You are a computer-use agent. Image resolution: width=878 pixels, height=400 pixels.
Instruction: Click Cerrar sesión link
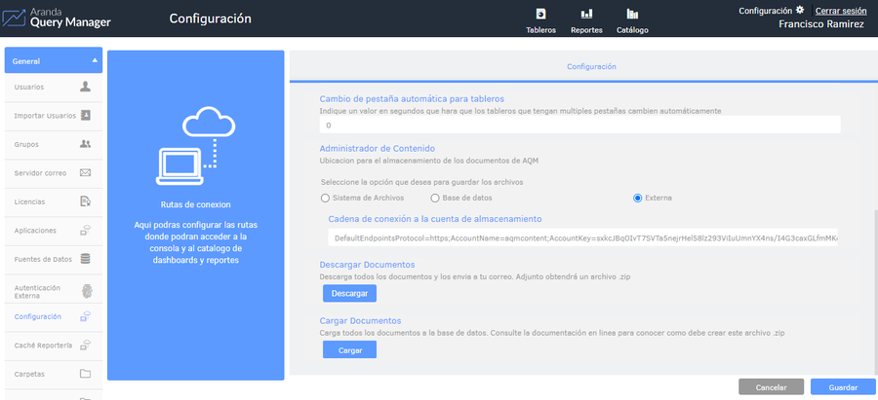pos(840,11)
